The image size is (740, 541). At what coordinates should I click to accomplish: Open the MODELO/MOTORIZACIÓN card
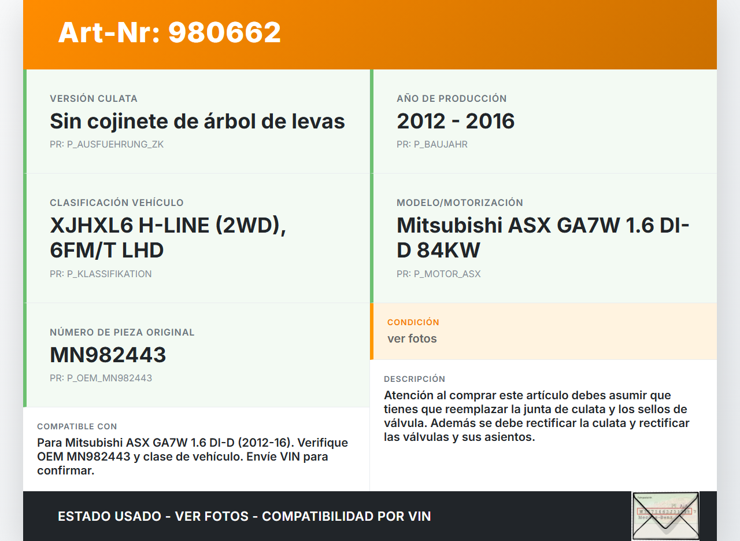(543, 237)
